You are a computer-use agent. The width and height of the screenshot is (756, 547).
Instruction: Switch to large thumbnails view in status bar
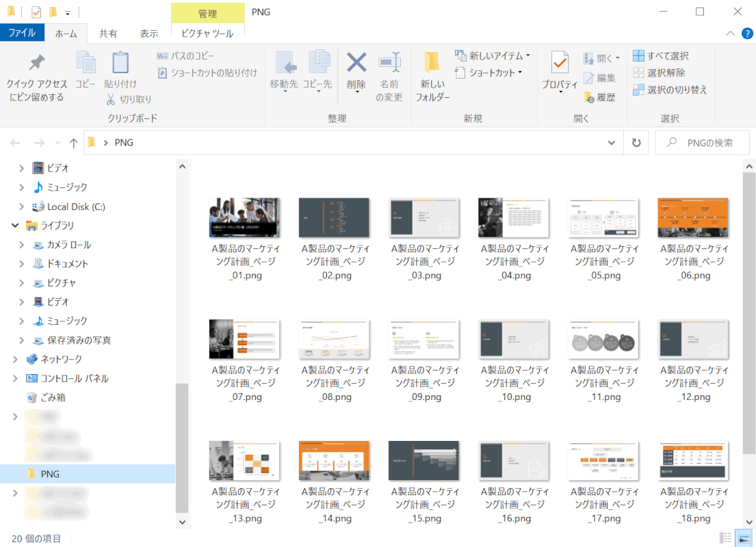743,539
